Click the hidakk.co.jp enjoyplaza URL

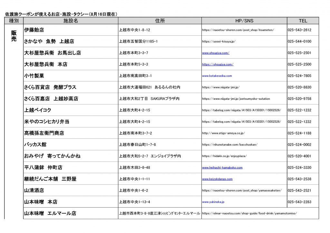coord(224,156)
